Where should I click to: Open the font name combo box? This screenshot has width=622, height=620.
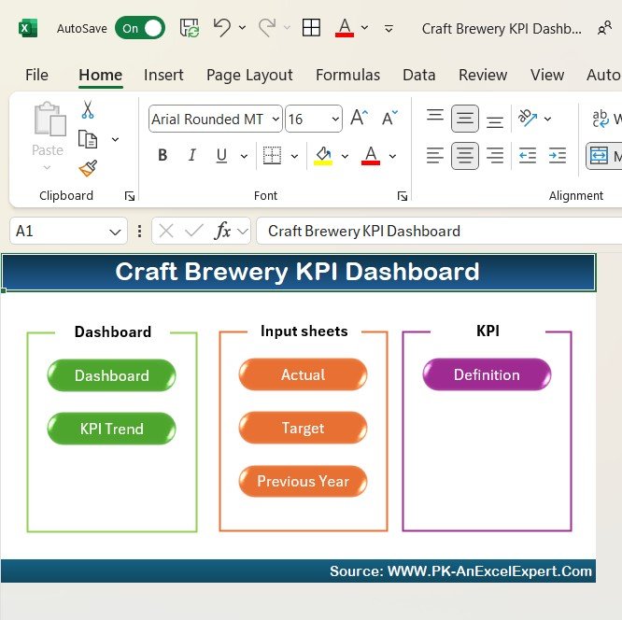coord(216,119)
